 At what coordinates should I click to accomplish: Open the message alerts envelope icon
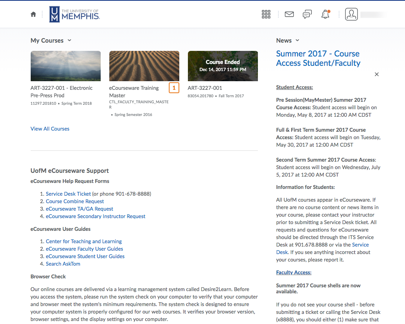tap(289, 14)
